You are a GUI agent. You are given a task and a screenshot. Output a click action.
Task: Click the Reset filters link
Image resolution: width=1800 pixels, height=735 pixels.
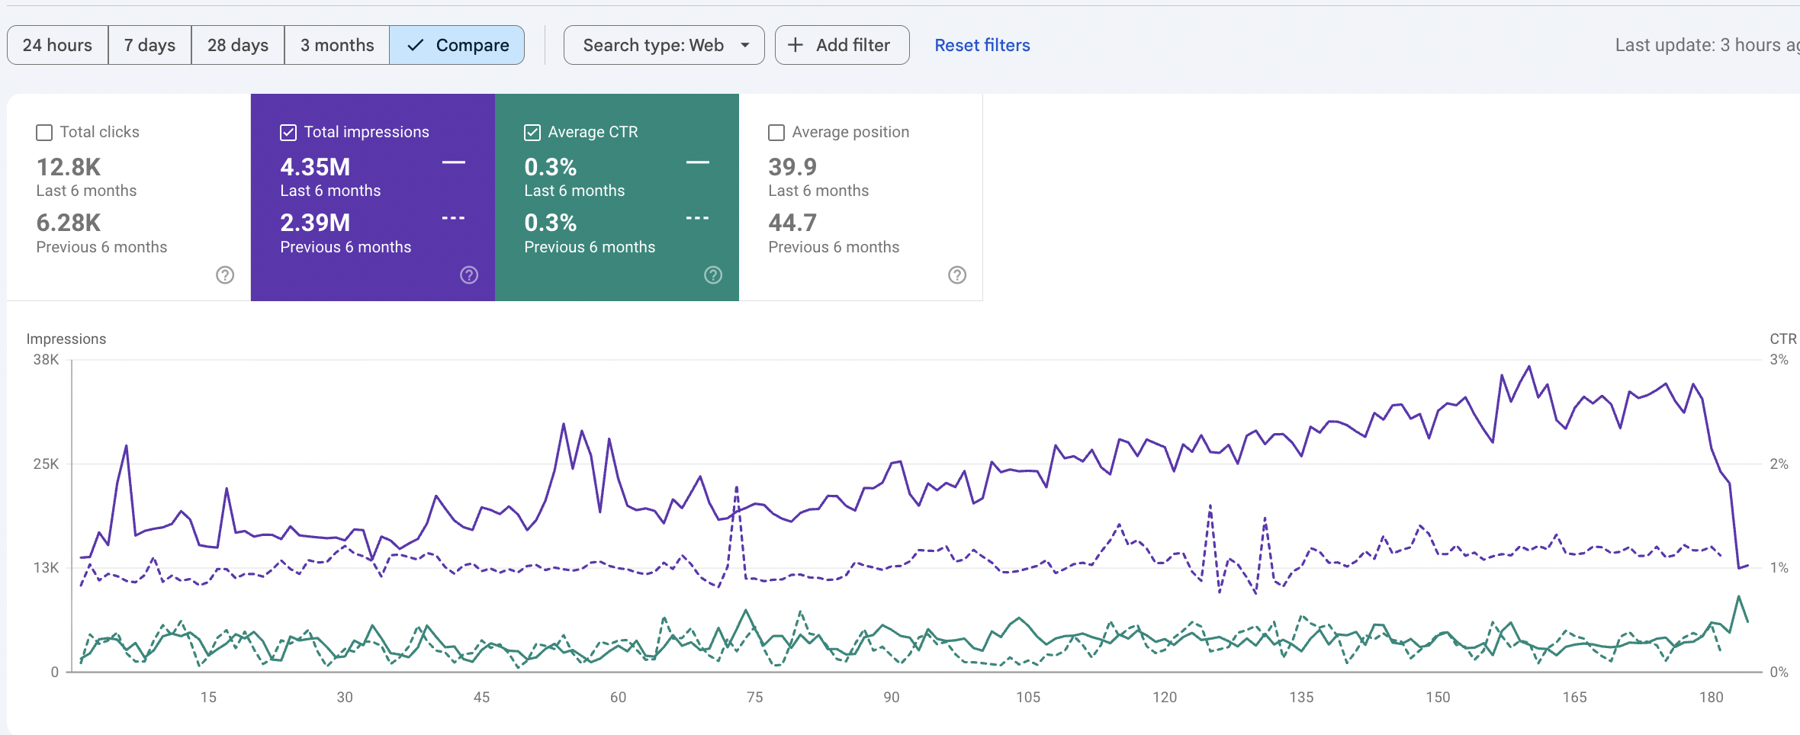click(982, 45)
